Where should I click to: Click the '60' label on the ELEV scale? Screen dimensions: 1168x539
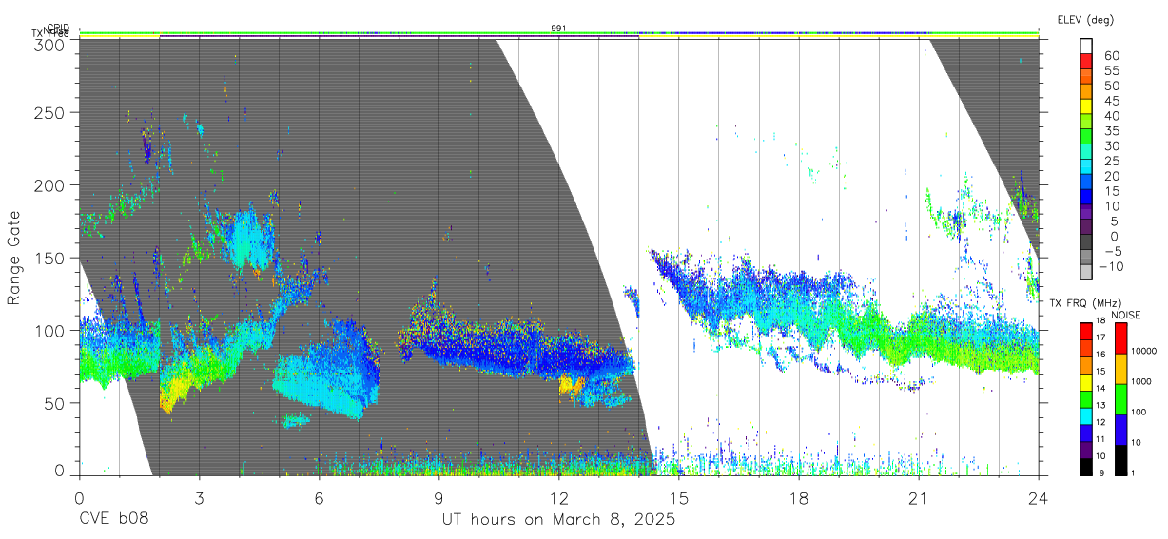click(1112, 55)
